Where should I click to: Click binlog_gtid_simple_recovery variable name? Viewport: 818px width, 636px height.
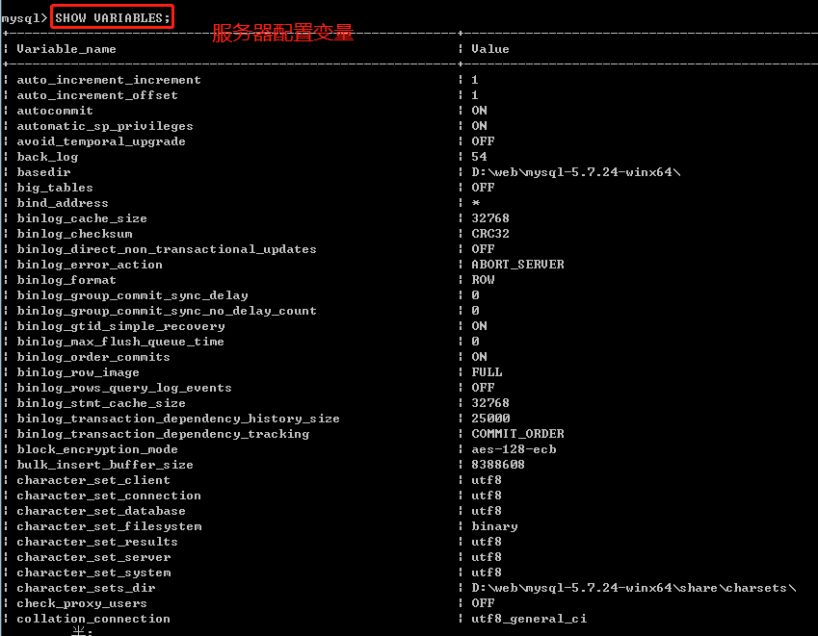click(121, 326)
